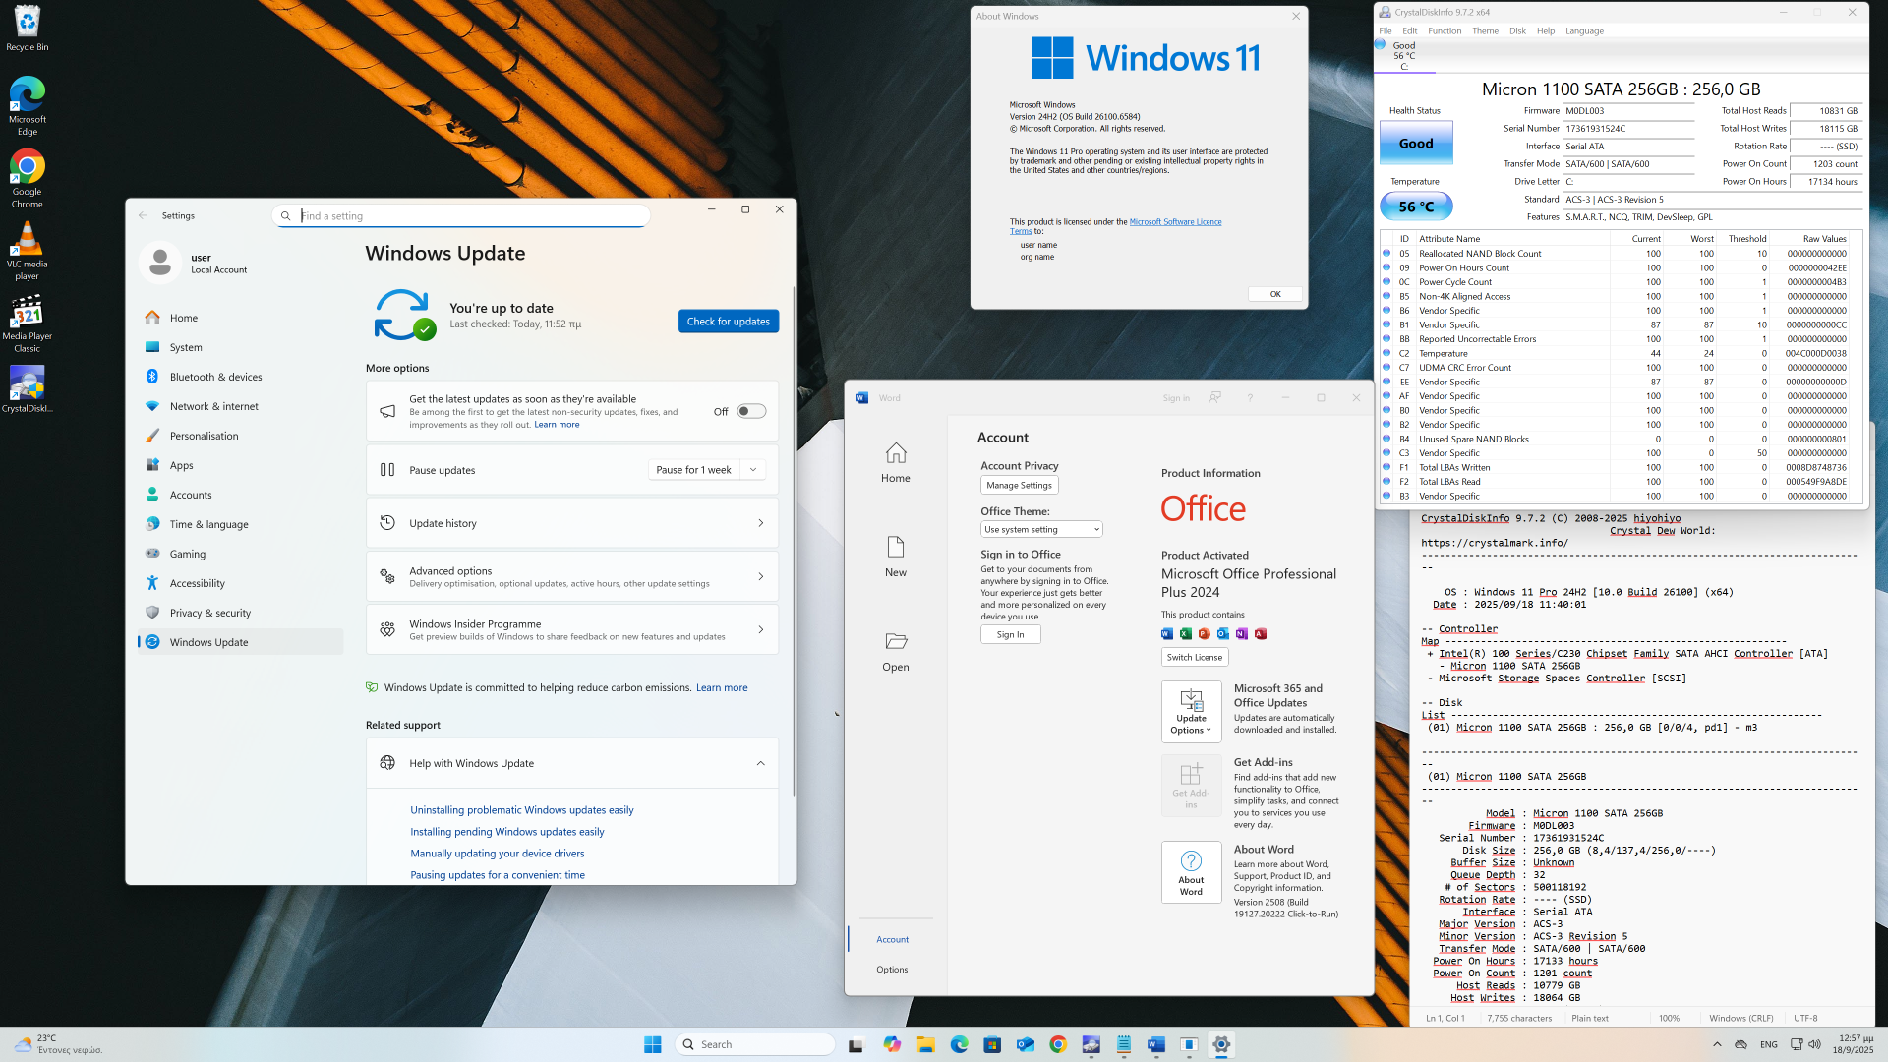The image size is (1888, 1062).
Task: Click ENG language indicator in tray
Action: pyautogui.click(x=1768, y=1044)
